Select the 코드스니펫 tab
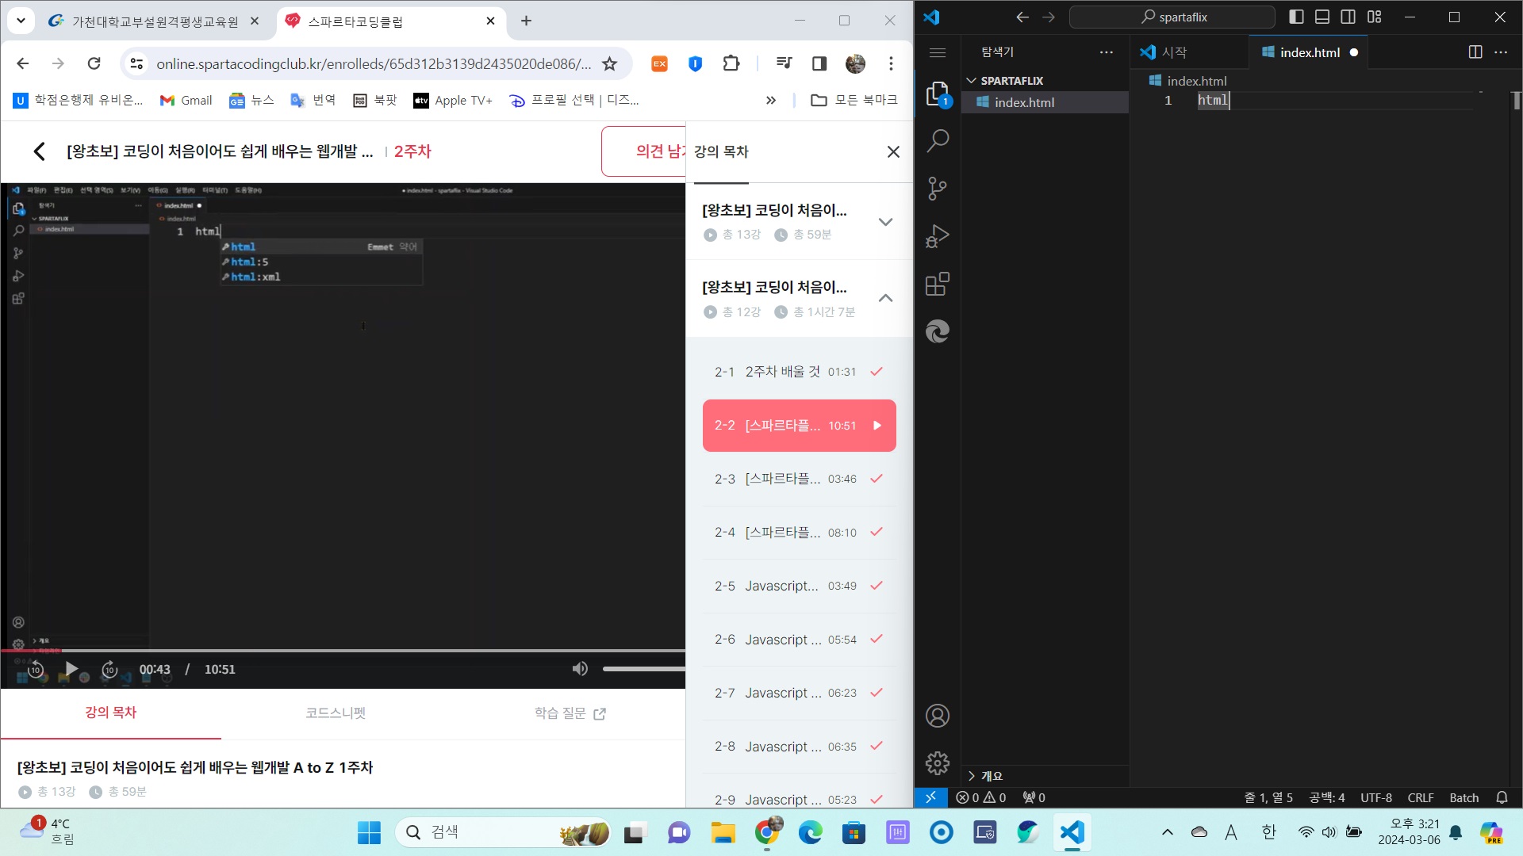The width and height of the screenshot is (1523, 856). 336,713
